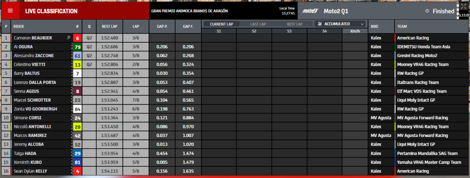Select rider Cameron BEAUBIER
Screen dimensions: 470x178
click(33, 38)
